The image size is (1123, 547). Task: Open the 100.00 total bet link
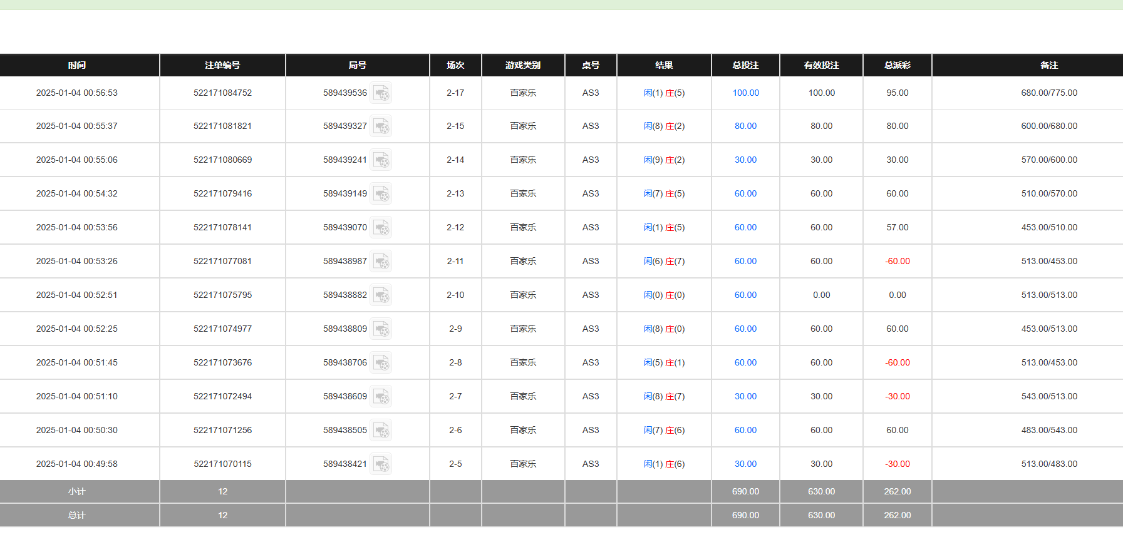pyautogui.click(x=745, y=93)
